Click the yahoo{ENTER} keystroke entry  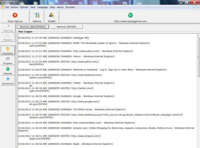(38, 46)
